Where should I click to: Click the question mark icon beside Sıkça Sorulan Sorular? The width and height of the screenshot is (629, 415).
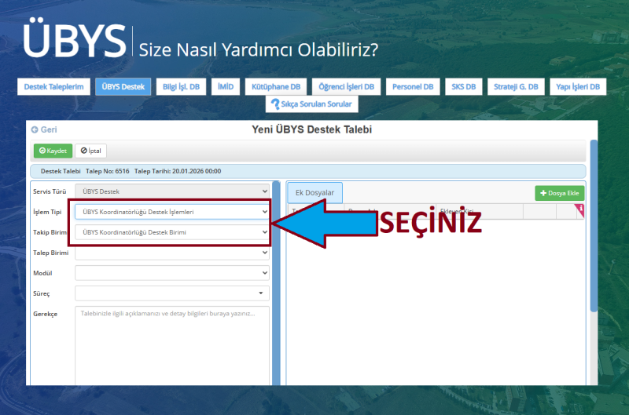pyautogui.click(x=275, y=104)
